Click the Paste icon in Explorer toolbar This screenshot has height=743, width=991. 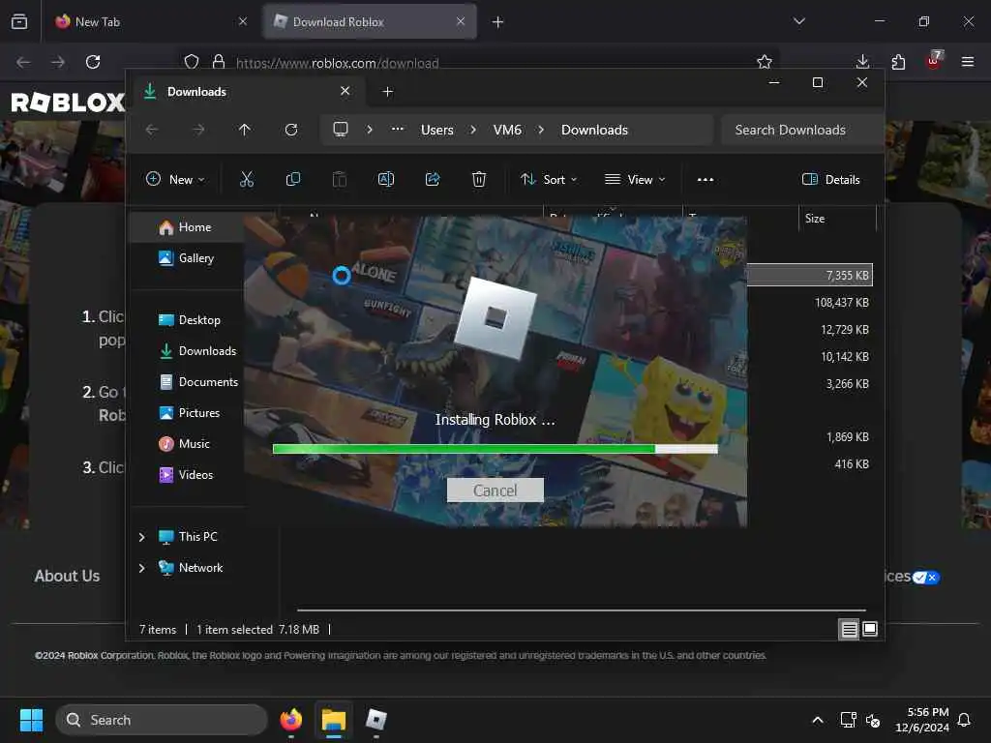(340, 179)
